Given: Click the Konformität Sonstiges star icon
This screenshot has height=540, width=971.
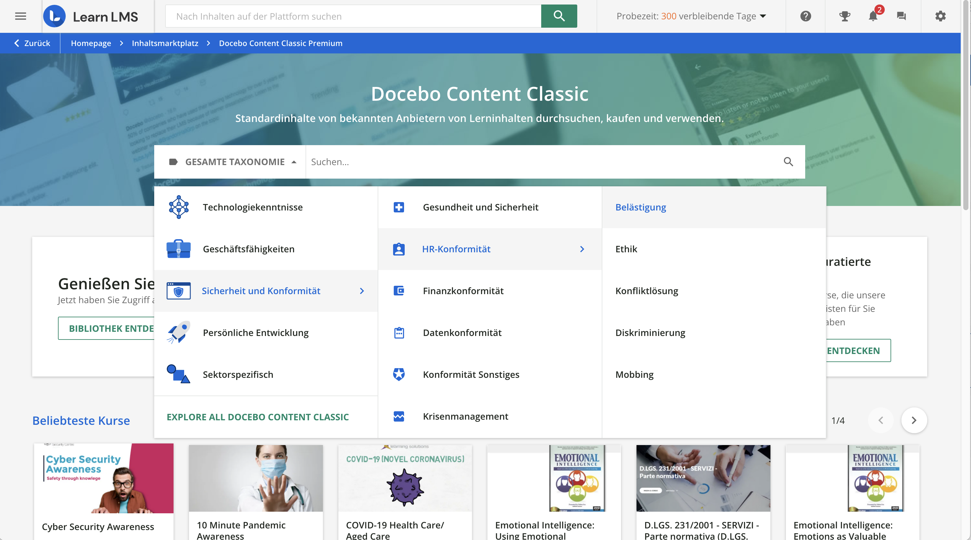Looking at the screenshot, I should 399,374.
